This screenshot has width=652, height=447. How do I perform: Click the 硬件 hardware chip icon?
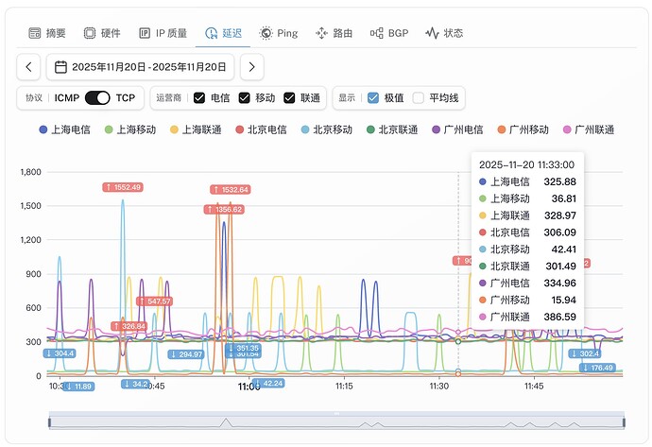click(90, 33)
